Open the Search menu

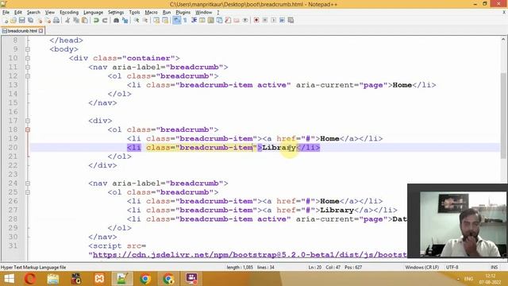(x=33, y=13)
